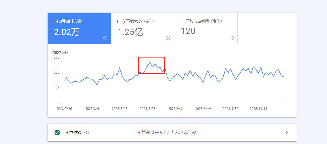Click the 2023/9/30 date label

click(231, 109)
